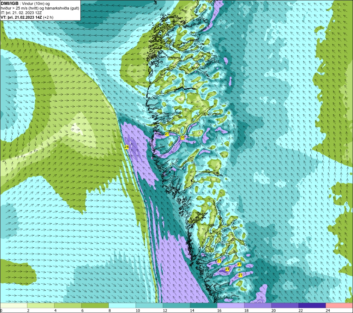Click the 22–24 m/s dark indigo legend swatch
The width and height of the screenshot is (353, 313).
(x=312, y=305)
